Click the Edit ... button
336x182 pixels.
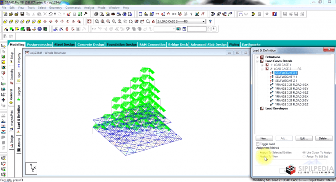click(304, 138)
